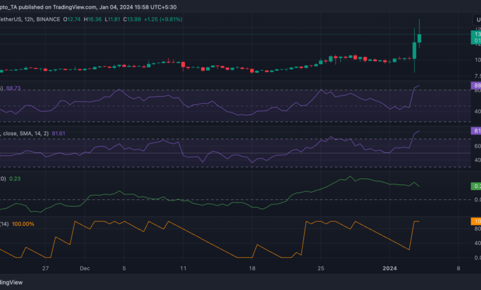Click the orange Aroon tag on right axis
Screen dimensions: 481x290
click(x=477, y=221)
